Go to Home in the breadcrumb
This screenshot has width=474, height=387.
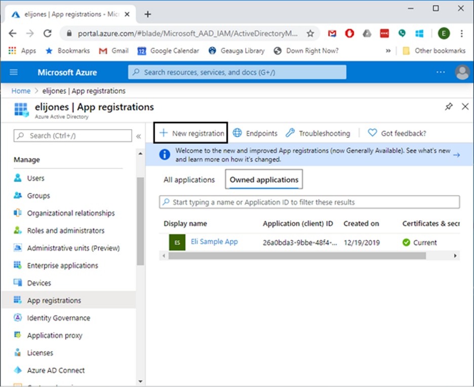click(x=21, y=91)
